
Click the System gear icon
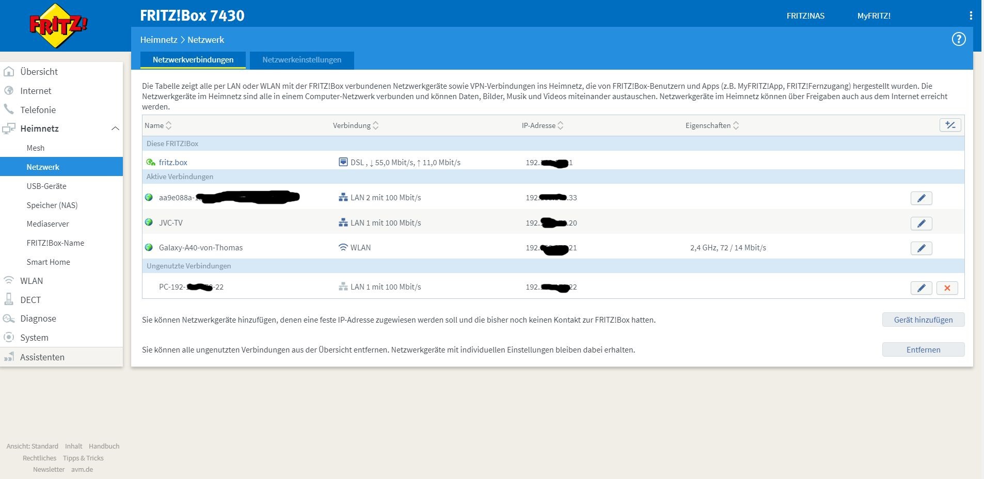tap(9, 338)
